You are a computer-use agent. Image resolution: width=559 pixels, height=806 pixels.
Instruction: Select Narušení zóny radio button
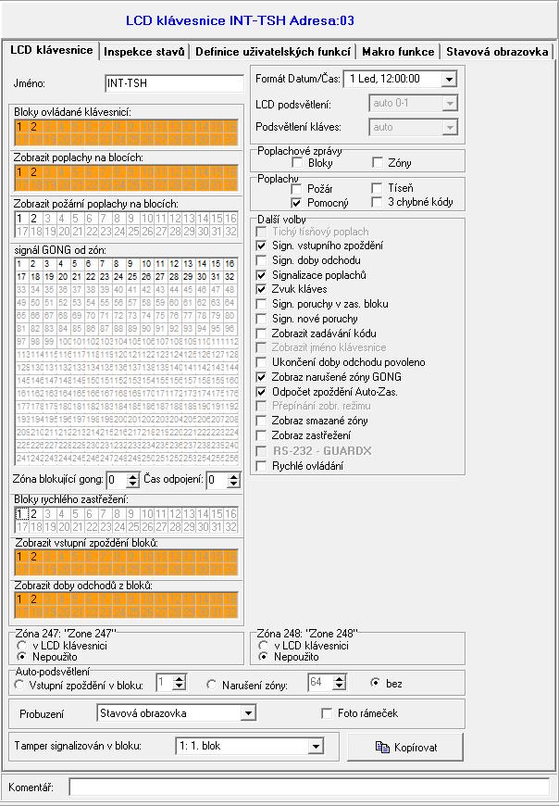212,685
